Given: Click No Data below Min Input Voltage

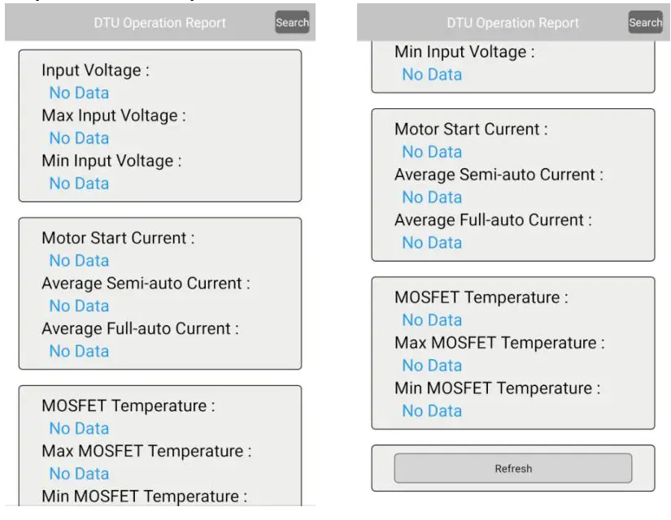Looking at the screenshot, I should 78,184.
